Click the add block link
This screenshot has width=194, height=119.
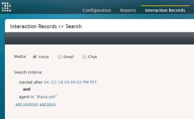[x=48, y=104]
